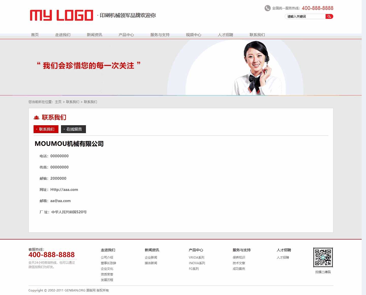366x295 pixels.
Task: Click the VRIDA系列 product link
Action: coord(196,257)
